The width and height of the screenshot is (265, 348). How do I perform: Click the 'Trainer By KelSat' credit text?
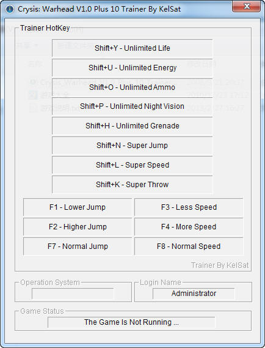coord(220,265)
